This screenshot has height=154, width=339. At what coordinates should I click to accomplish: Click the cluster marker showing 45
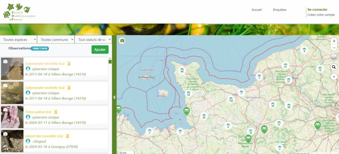pos(273,104)
